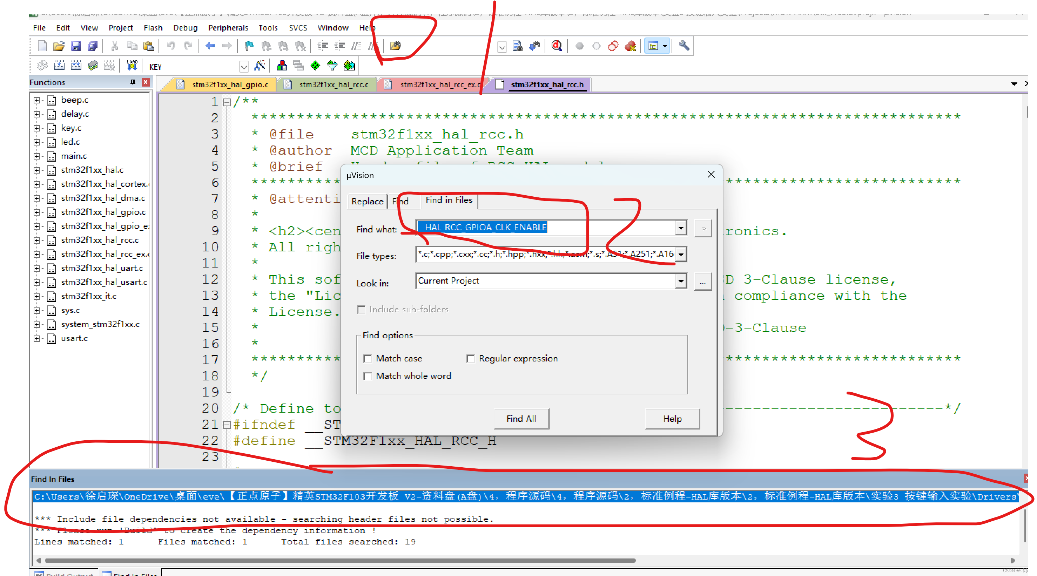Click the Save file toolbar icon

click(x=76, y=46)
